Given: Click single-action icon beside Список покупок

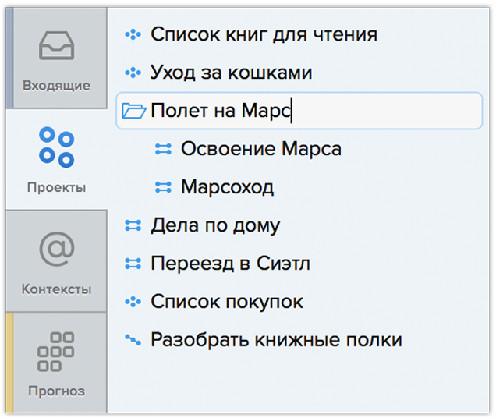Looking at the screenshot, I should point(133,302).
